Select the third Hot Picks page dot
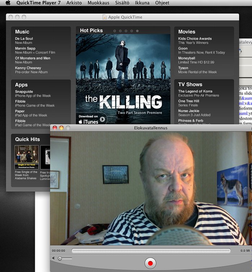The image size is (252, 272). pos(126,31)
